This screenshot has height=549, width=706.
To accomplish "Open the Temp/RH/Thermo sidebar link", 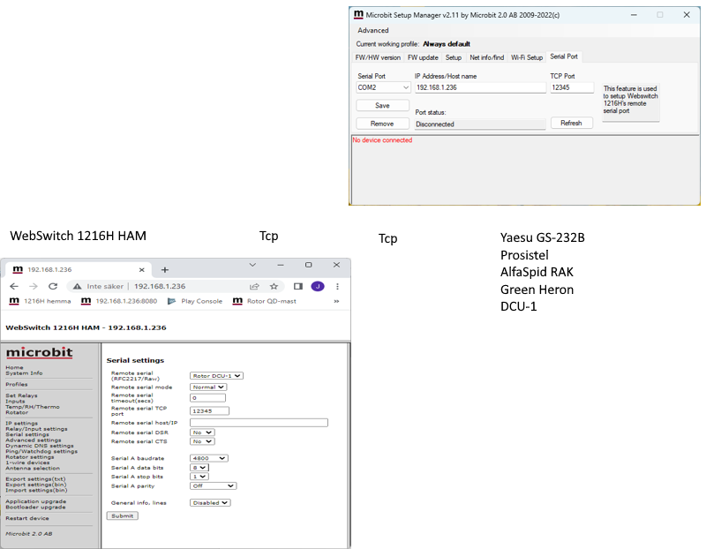I will tap(33, 407).
